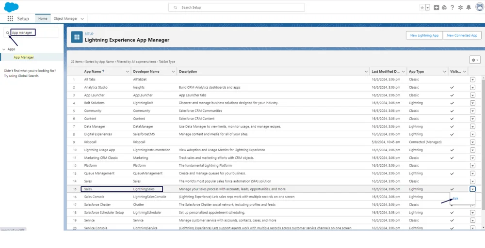
Task: Open the Setup gear icon in header
Action: coord(460,7)
